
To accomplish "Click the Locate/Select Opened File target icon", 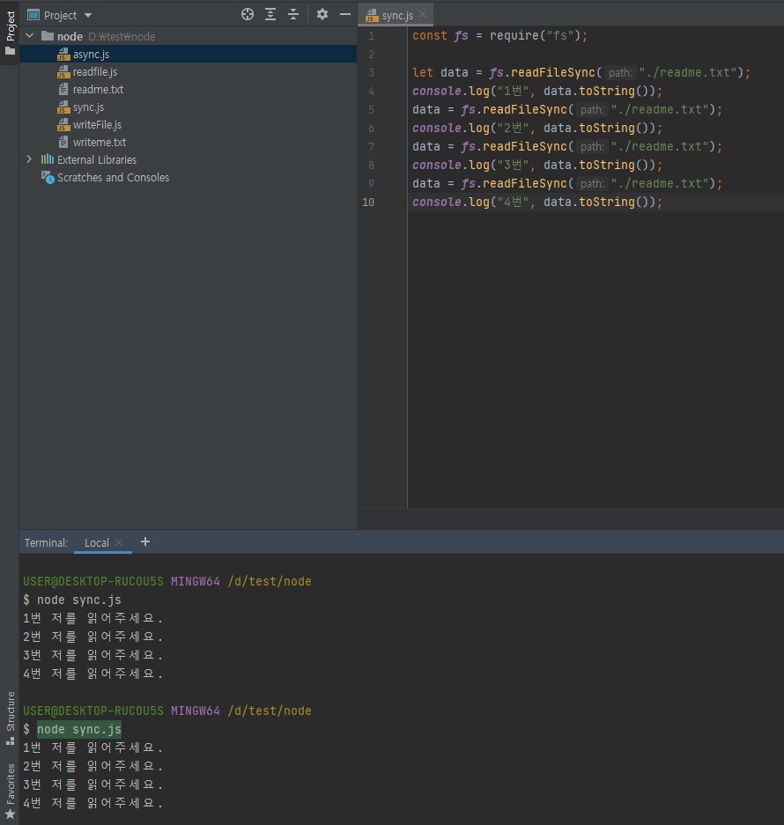I will pyautogui.click(x=248, y=15).
